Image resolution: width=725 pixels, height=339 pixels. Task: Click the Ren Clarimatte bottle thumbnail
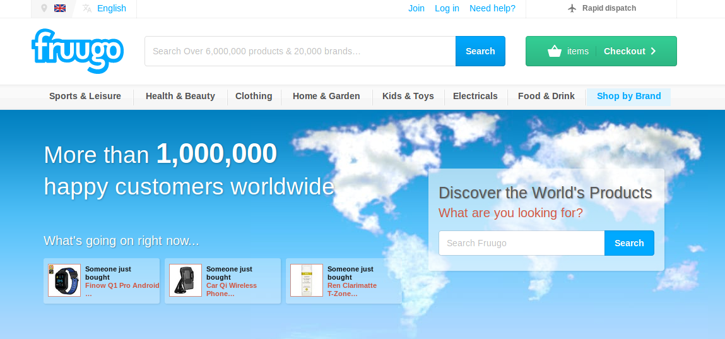(x=307, y=280)
